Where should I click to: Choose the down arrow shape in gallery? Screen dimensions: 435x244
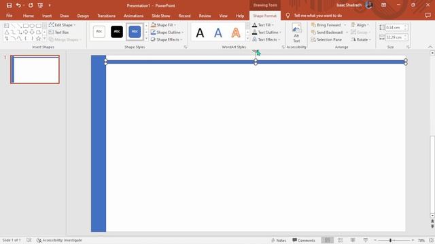[x=32, y=32]
